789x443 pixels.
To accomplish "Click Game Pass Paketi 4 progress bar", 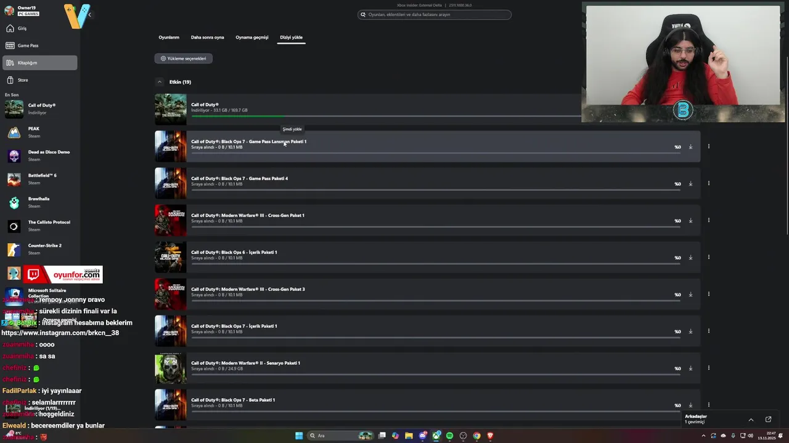I will 436,190.
